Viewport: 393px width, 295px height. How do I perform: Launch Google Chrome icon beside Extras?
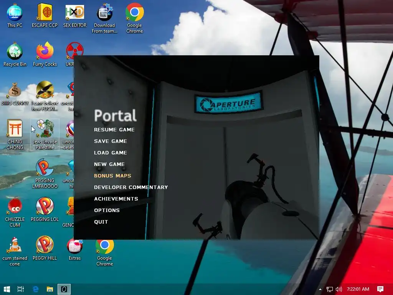point(104,253)
